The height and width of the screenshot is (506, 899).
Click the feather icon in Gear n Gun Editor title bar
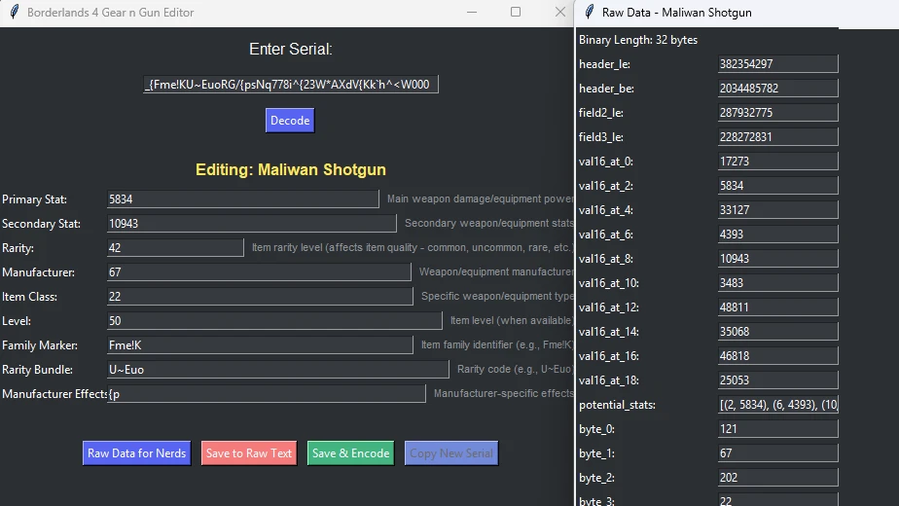15,12
